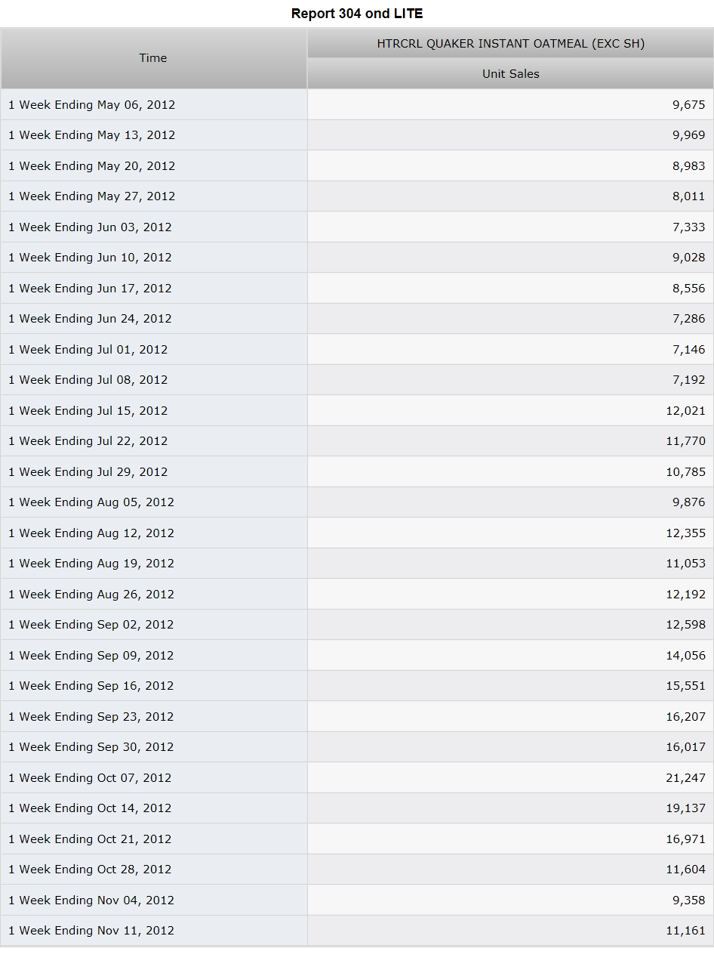Select the Week Ending Jul 15, 2012 row
Image resolution: width=714 pixels, height=970 pixels.
357,410
